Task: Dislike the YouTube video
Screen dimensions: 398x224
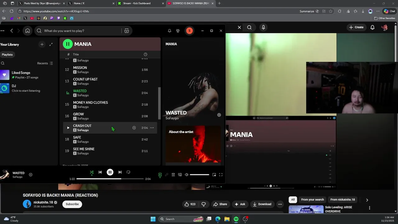Action: point(204,204)
